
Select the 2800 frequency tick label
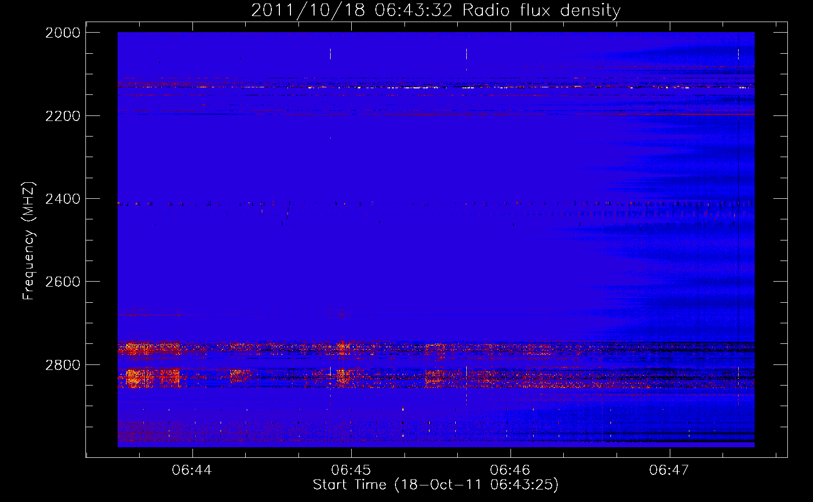coord(63,365)
